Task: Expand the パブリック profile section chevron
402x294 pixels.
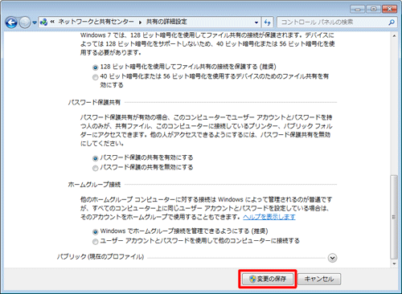Action: click(332, 258)
